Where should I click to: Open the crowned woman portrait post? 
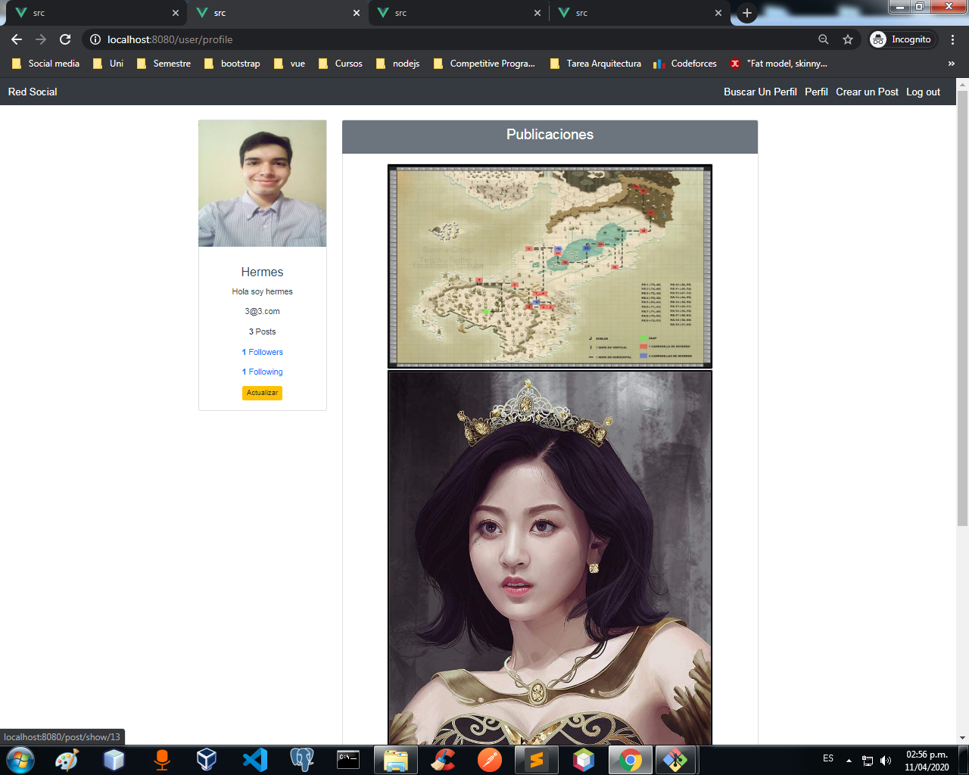pos(550,558)
